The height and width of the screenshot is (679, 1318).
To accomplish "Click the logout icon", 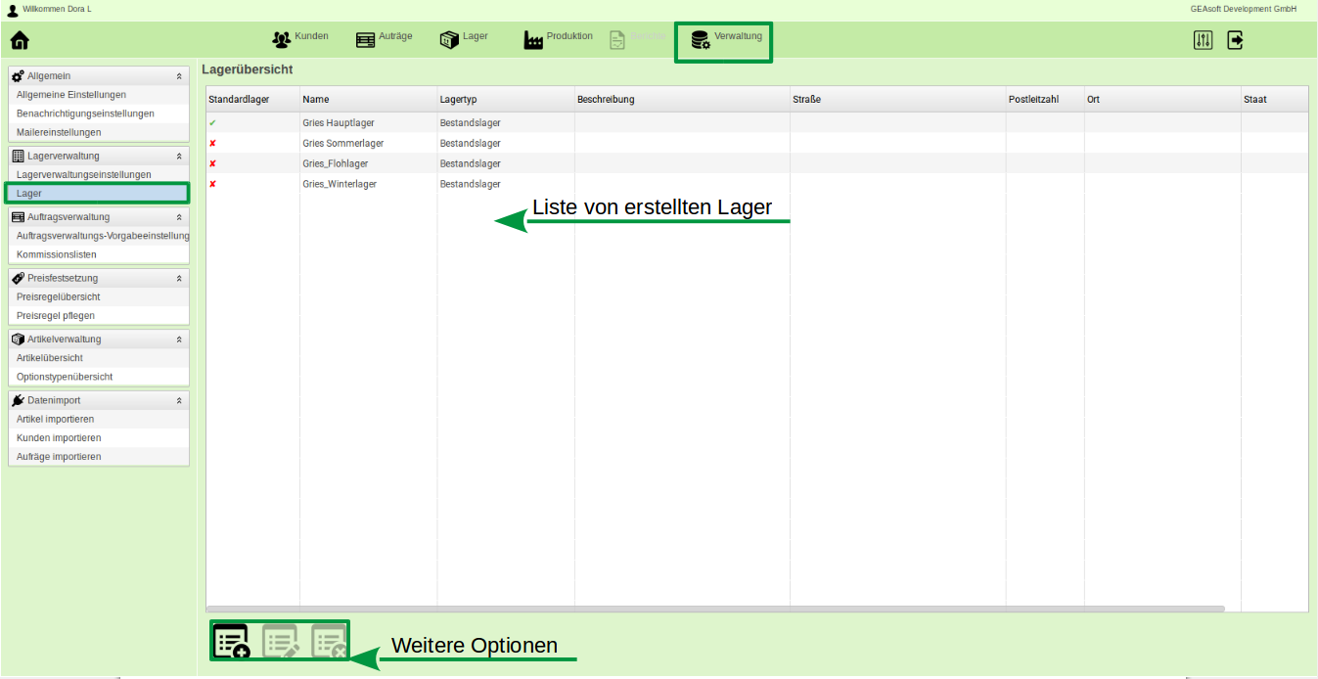I will pyautogui.click(x=1235, y=39).
